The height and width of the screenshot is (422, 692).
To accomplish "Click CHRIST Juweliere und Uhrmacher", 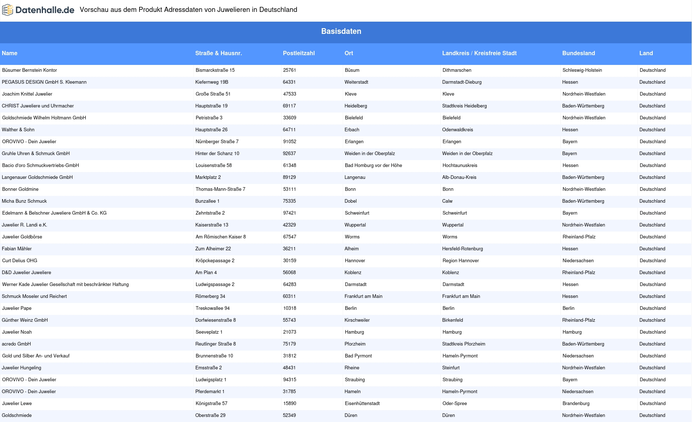I will (38, 106).
